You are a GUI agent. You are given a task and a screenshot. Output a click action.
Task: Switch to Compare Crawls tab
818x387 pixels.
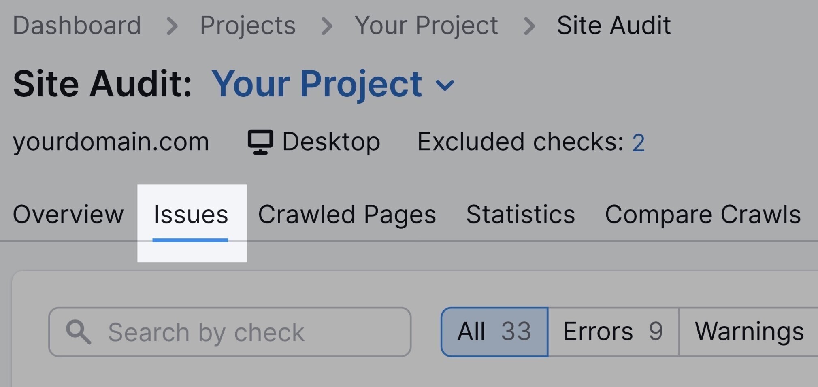click(x=703, y=215)
